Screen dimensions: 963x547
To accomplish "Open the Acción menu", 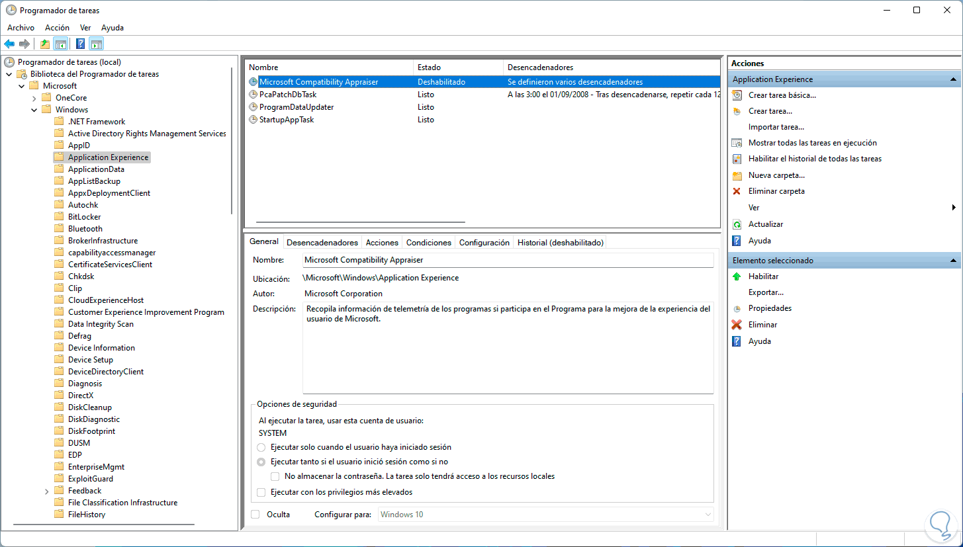I will click(57, 28).
